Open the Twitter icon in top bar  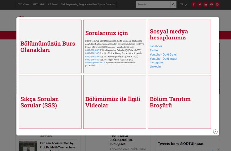200,4
